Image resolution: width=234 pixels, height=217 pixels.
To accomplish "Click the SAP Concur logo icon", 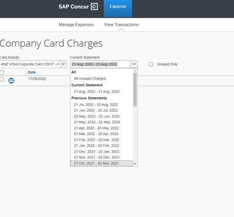I will [94, 6].
